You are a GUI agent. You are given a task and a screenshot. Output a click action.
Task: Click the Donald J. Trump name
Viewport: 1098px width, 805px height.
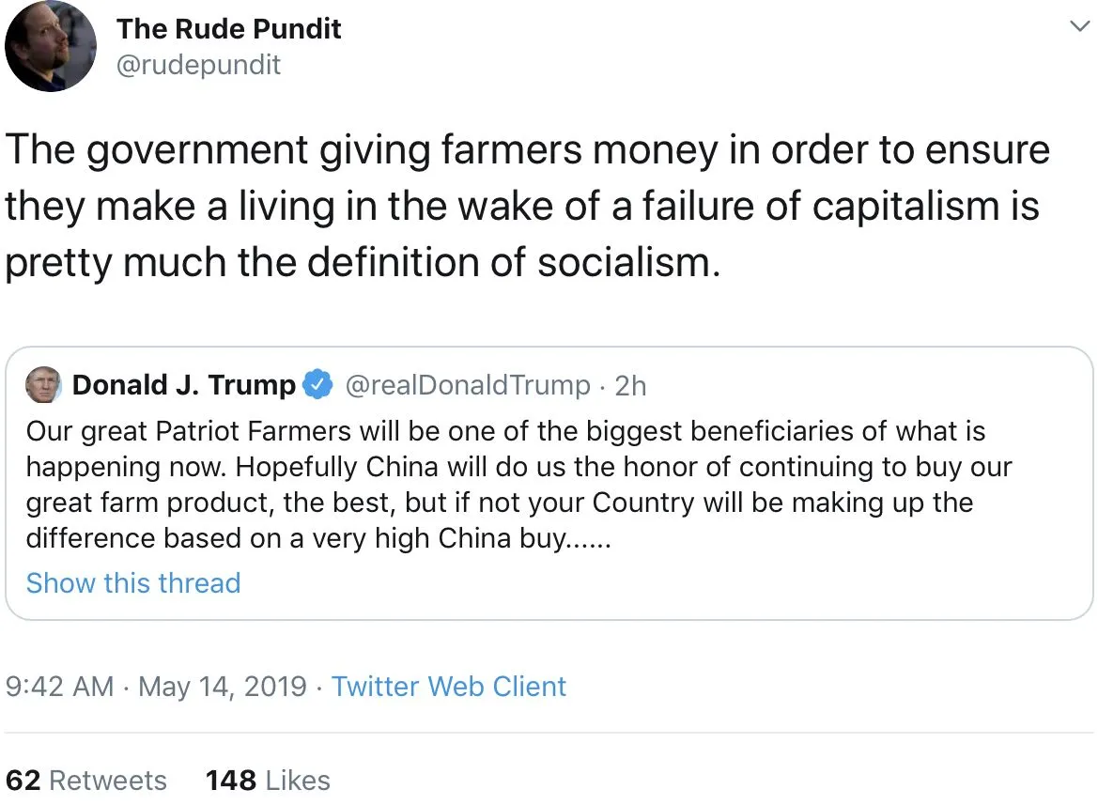tap(183, 385)
